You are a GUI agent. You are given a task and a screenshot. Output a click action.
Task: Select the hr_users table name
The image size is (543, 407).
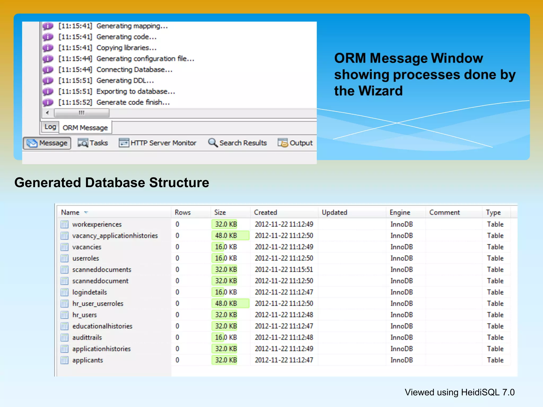click(85, 315)
